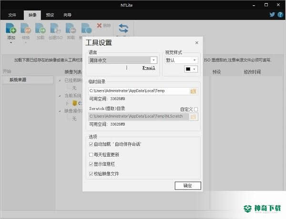The height and width of the screenshot is (219, 286).
Task: Switch to the 映像 ribbon tab
Action: click(32, 15)
